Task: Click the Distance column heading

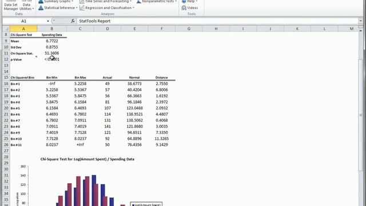Action: tap(161, 78)
